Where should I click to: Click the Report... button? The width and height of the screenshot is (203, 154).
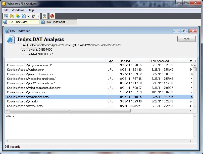click(x=186, y=39)
